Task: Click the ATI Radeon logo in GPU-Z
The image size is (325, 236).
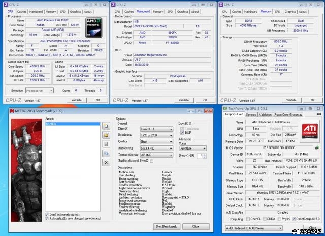Action: [x=309, y=131]
